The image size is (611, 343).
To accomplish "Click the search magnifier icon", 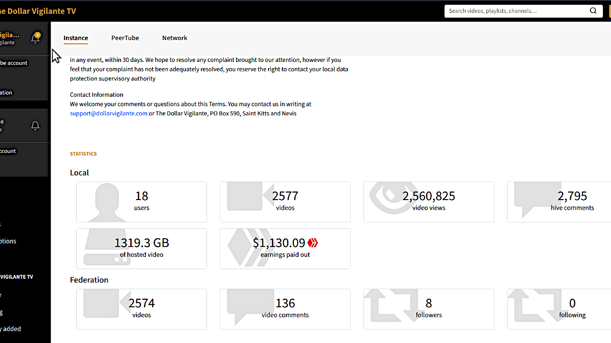I will click(x=593, y=11).
